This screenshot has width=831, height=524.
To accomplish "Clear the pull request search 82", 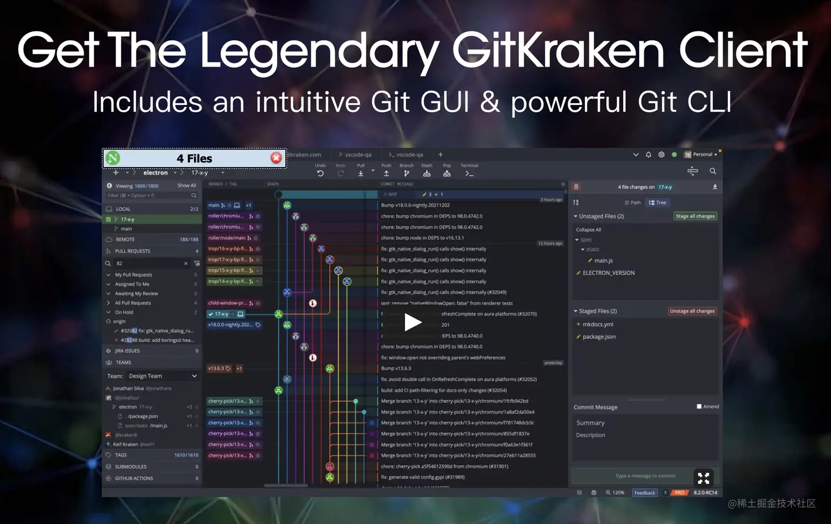I will tap(186, 264).
